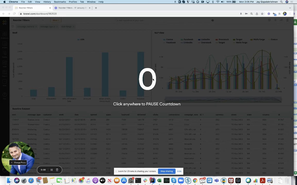Toggle first Costco bar legend in NLP View
297x185 pixels.
[168, 40]
